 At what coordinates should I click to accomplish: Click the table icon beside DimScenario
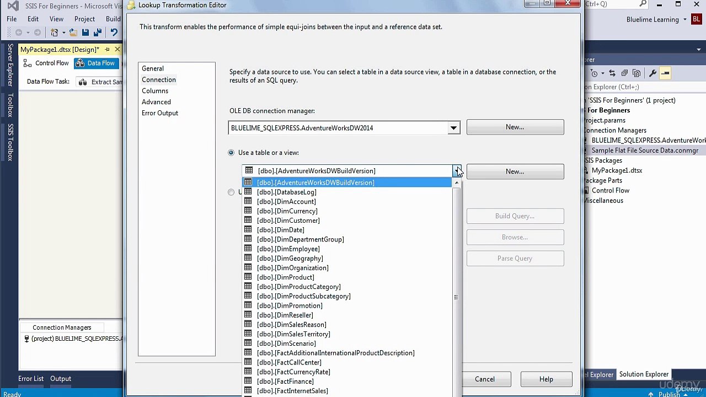pos(248,343)
